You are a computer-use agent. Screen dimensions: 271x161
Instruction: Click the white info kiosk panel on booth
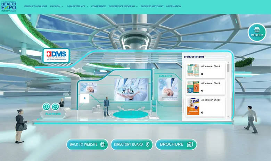84,98
